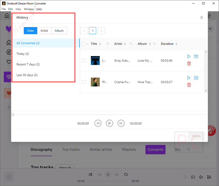The width and height of the screenshot is (219, 186).
Task: Expand selection dropdown arrow beside header checkbox
Action: (88, 44)
